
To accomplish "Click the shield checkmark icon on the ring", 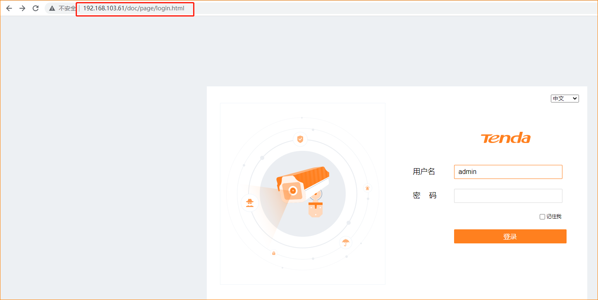I will click(300, 139).
